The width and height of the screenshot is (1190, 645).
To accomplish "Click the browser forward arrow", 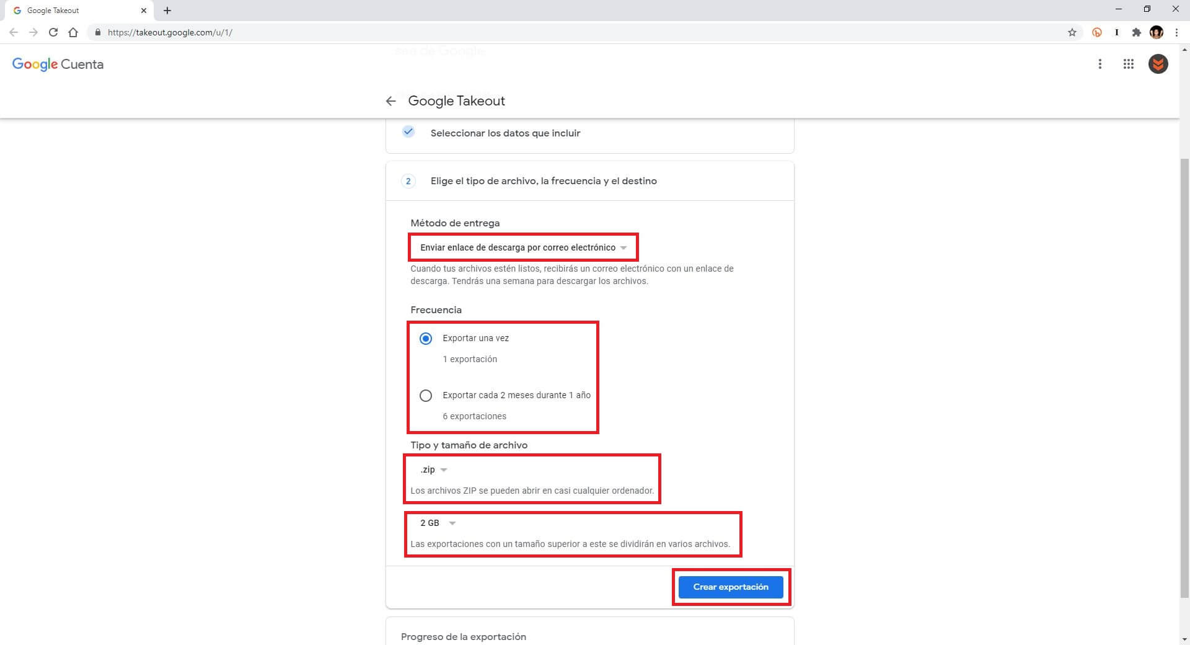I will click(33, 32).
